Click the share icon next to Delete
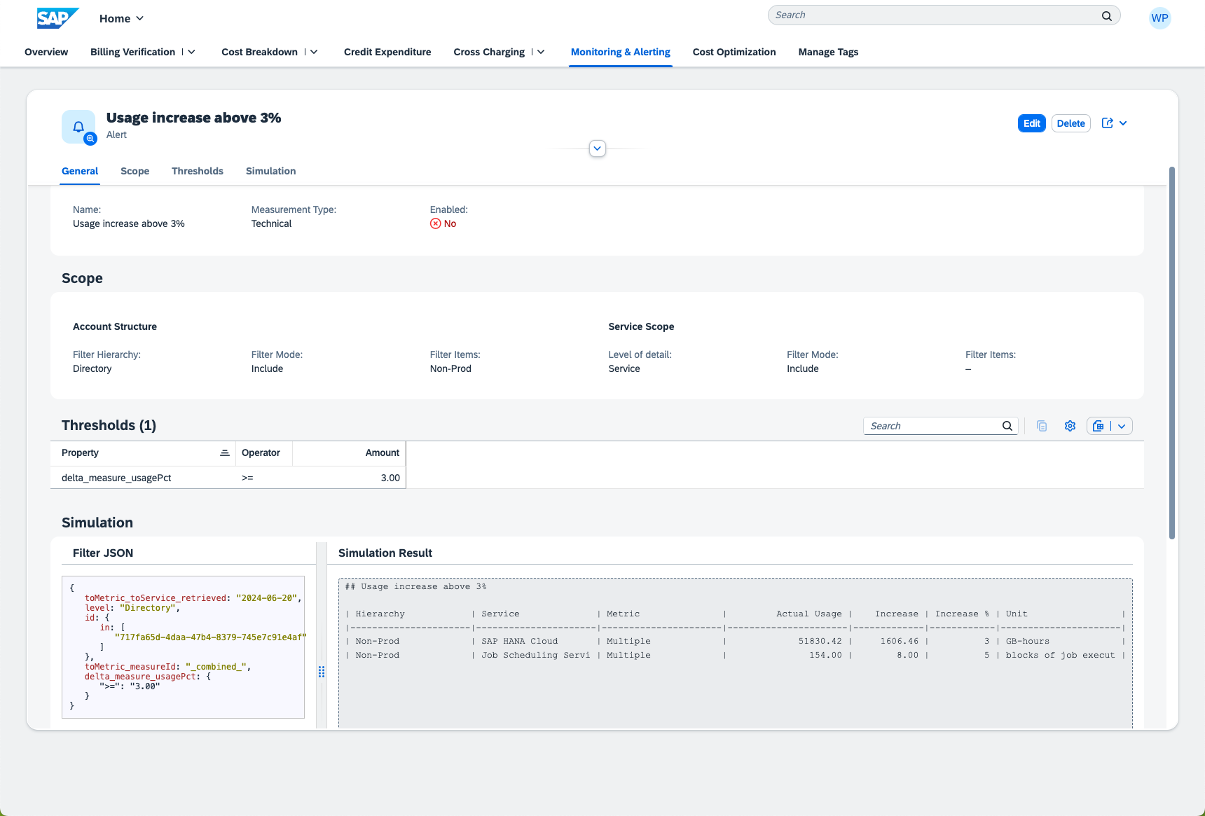 pyautogui.click(x=1107, y=123)
